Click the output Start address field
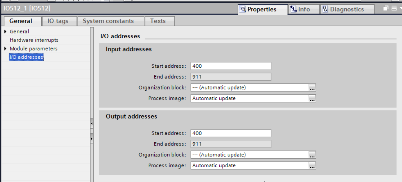This screenshot has height=182, width=402. 231,133
